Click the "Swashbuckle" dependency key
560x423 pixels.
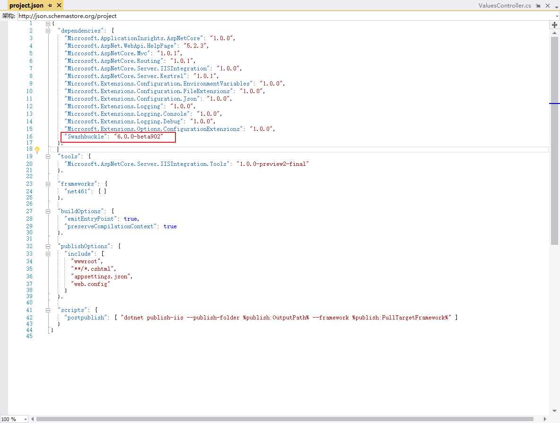pos(86,137)
